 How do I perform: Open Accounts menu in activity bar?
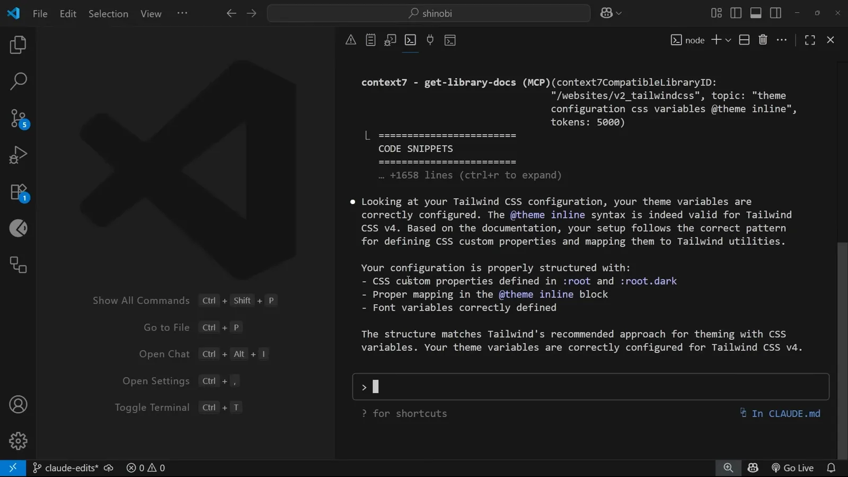[x=18, y=404]
